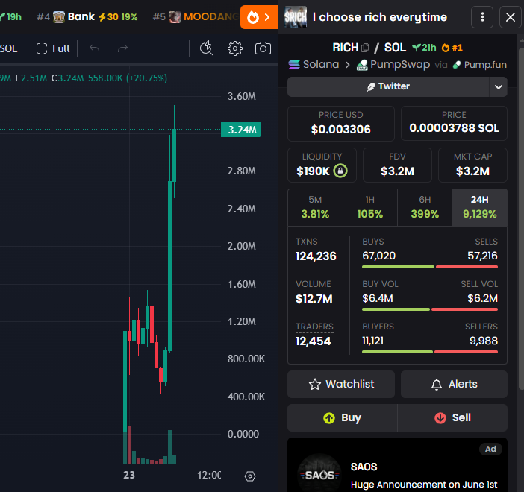View the liquidity lock icon

340,171
